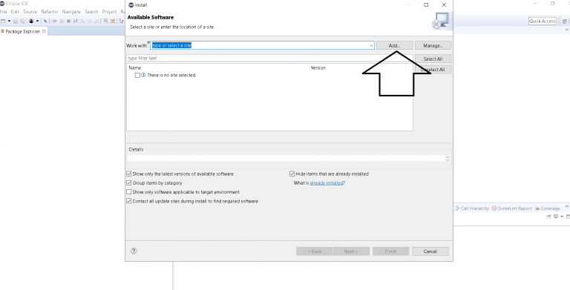Click the Name column header
The image size is (570, 290).
click(x=218, y=67)
